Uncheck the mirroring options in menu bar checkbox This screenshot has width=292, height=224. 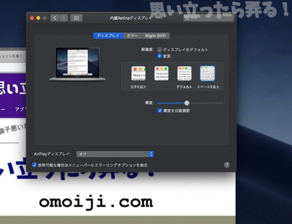click(35, 165)
